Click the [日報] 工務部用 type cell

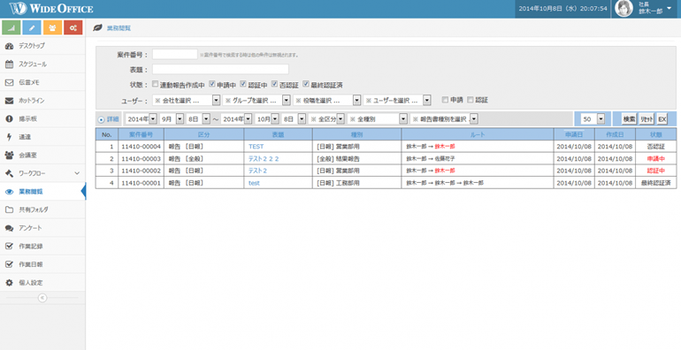[x=356, y=183]
